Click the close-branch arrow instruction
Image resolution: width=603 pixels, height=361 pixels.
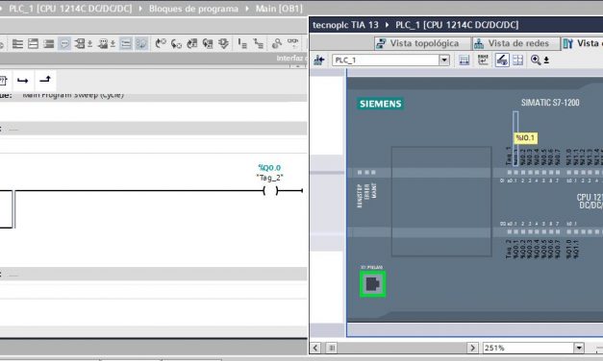tap(45, 80)
